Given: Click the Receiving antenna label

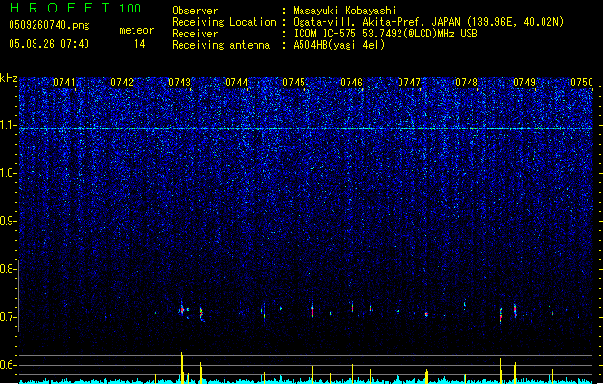Looking at the screenshot, I should [221, 45].
